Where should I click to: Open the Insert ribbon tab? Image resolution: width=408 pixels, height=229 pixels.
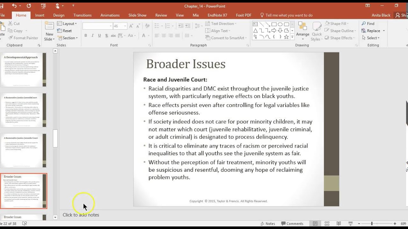[x=40, y=15]
